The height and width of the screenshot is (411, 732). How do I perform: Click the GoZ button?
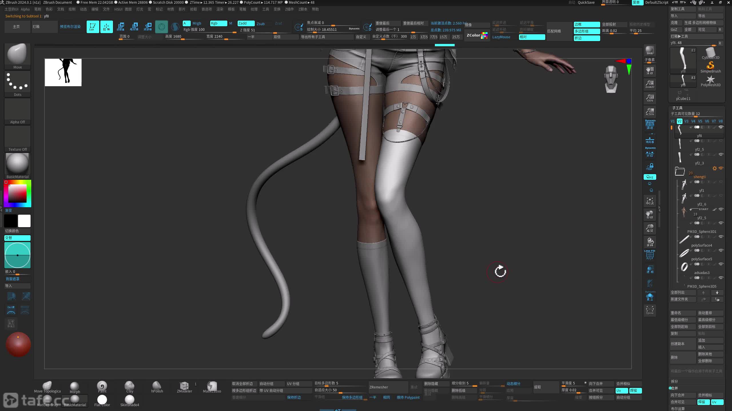point(676,29)
